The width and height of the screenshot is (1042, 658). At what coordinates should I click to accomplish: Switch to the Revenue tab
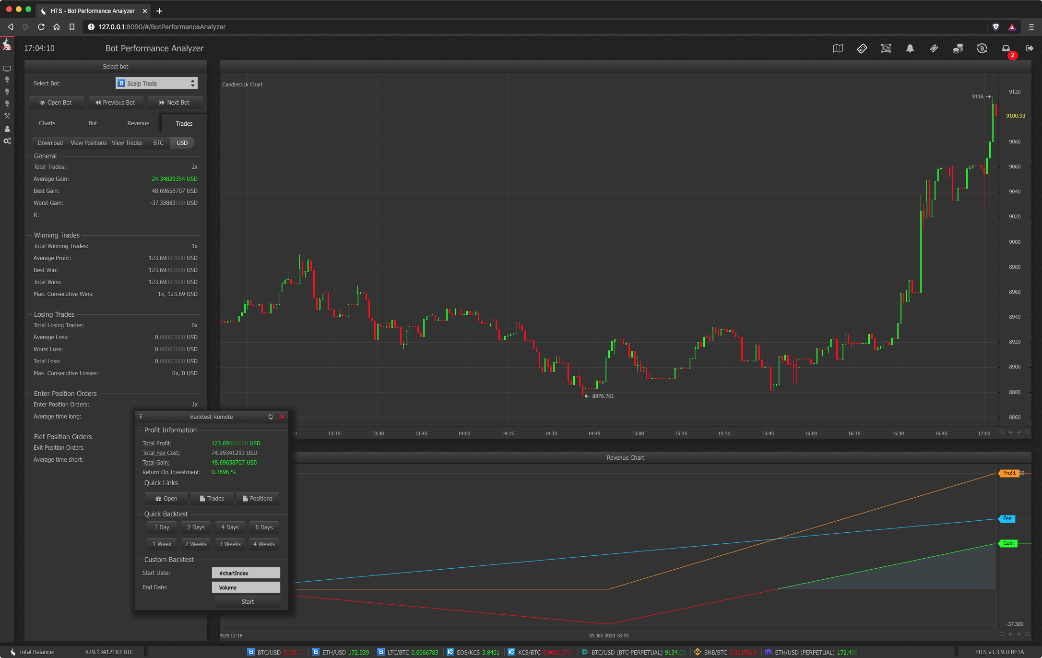138,123
